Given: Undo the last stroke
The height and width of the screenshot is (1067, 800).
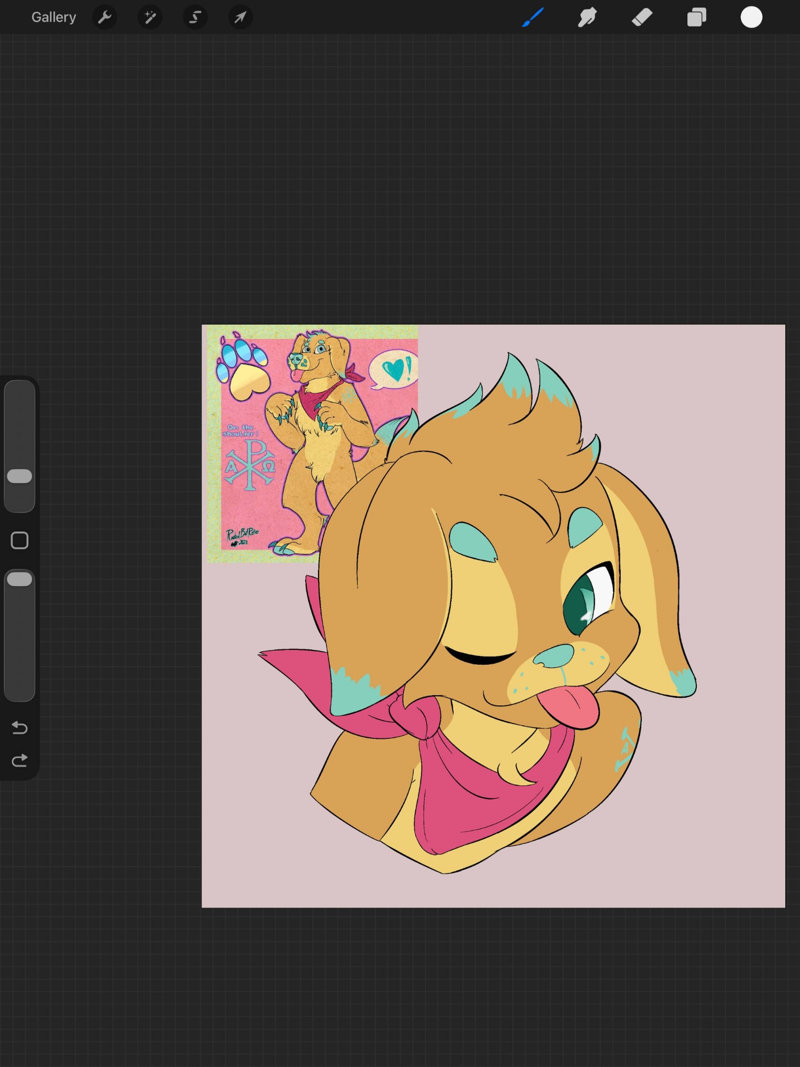Looking at the screenshot, I should coord(20,728).
